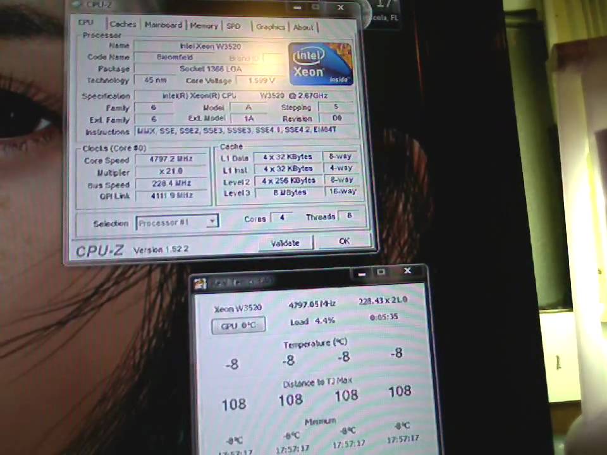
Task: Click the L1 Inst. associativity value 4-way
Action: 341,168
